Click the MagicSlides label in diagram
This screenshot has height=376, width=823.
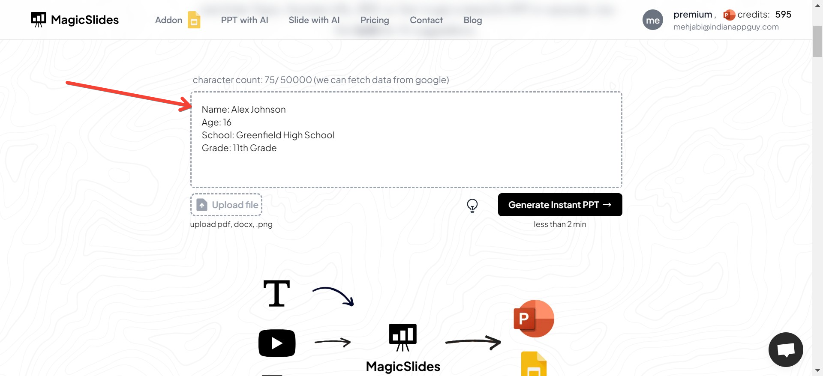403,367
